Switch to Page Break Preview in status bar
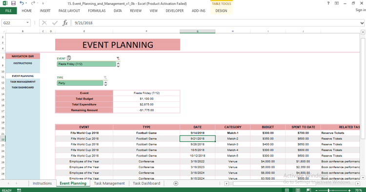Viewport: 366px width, 192px height. [x=309, y=190]
